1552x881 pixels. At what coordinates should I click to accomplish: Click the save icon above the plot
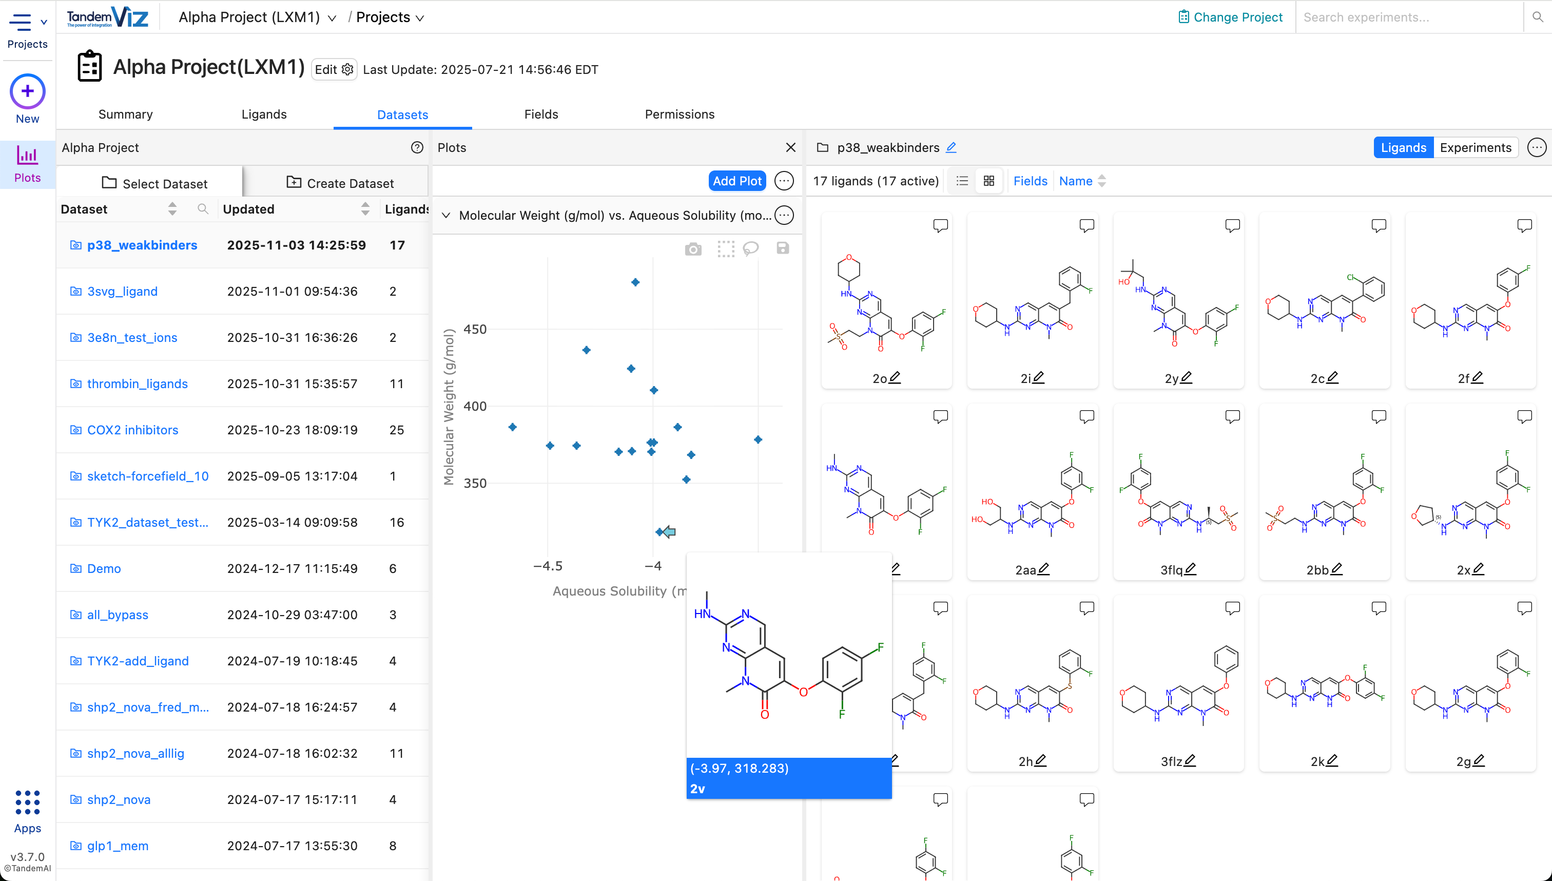[783, 248]
